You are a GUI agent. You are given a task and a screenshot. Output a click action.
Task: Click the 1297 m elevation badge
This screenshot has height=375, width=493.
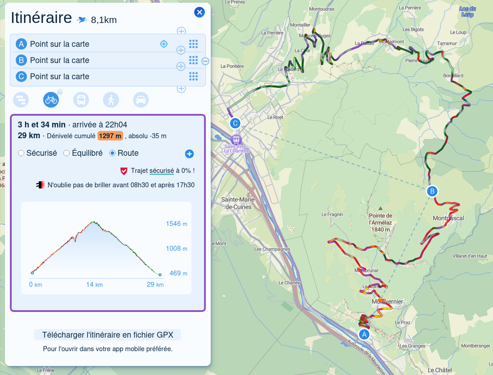coord(110,136)
